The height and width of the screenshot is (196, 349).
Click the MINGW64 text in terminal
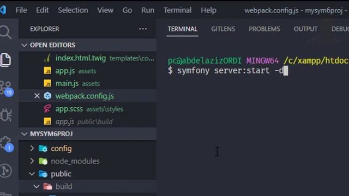[x=262, y=60]
